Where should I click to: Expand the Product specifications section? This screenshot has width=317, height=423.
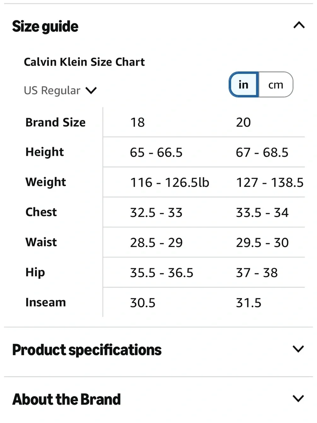click(298, 349)
